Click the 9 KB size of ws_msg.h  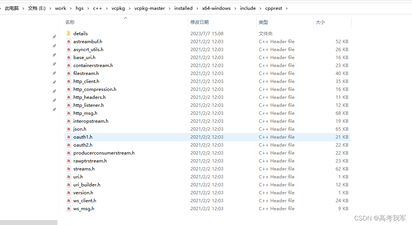(x=343, y=208)
